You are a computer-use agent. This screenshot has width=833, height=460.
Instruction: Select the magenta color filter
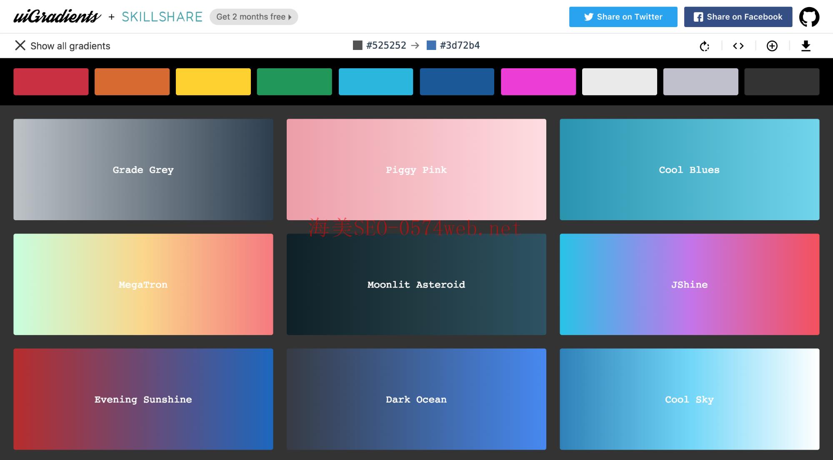click(538, 82)
